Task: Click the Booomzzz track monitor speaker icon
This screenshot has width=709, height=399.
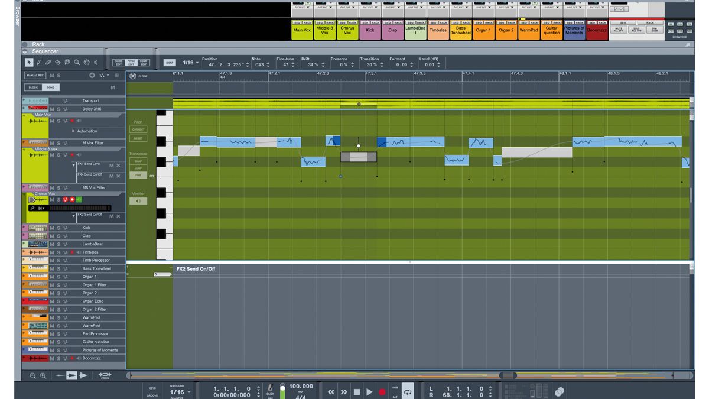Action: (79, 358)
